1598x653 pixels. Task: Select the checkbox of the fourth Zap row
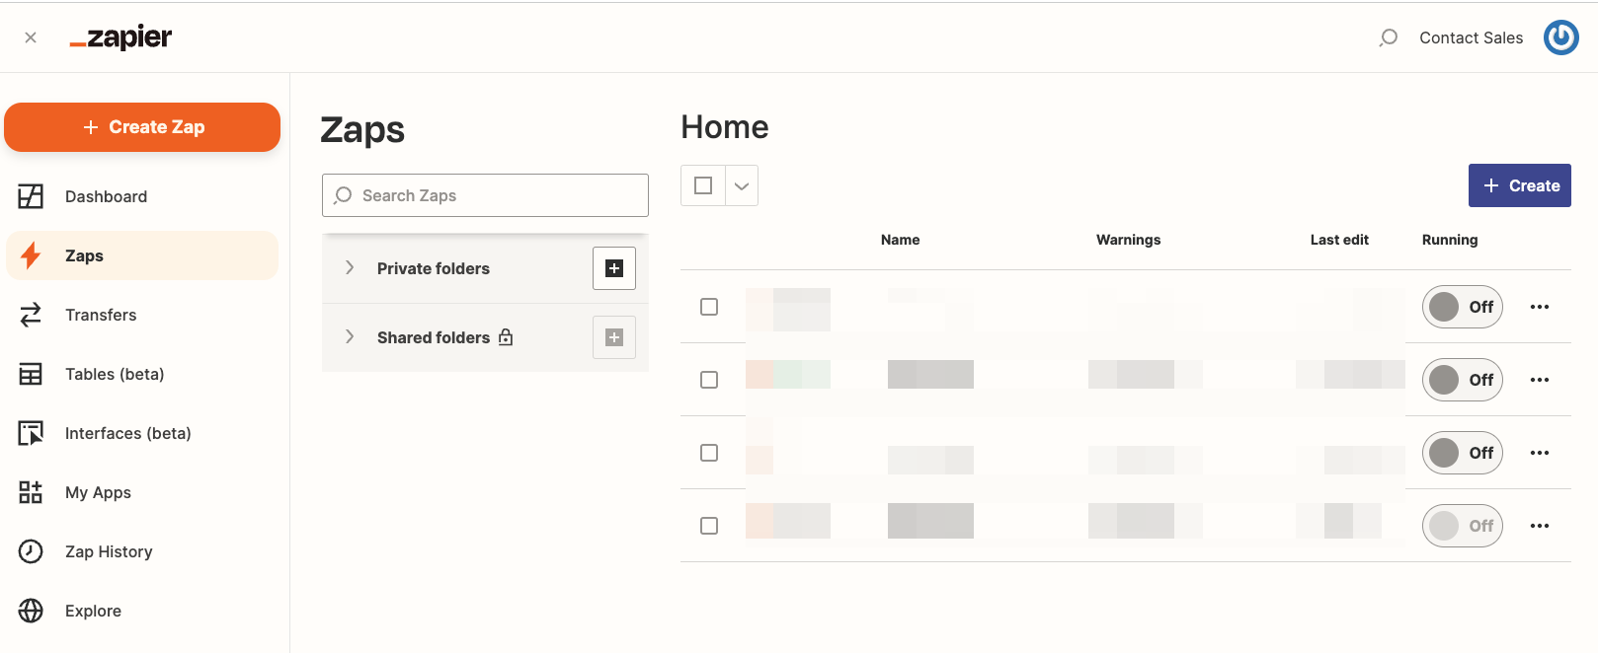coord(709,526)
